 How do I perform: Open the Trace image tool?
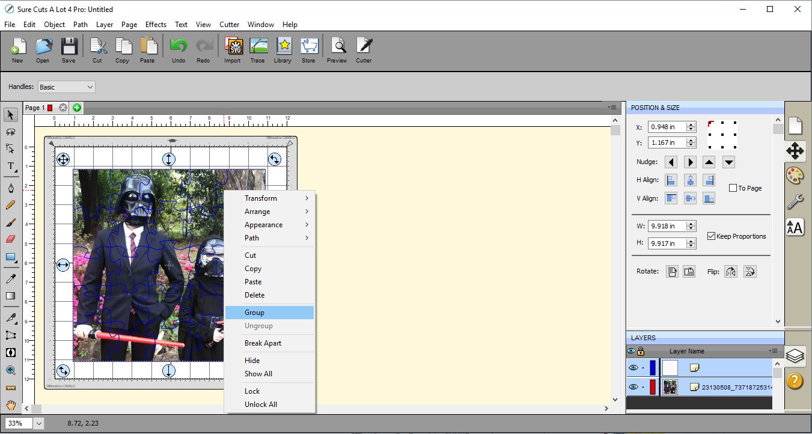coord(258,50)
